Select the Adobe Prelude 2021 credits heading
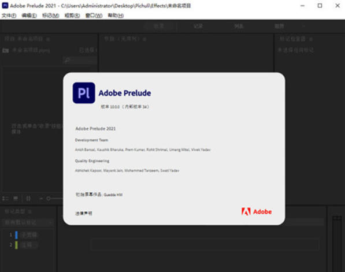This screenshot has height=272, width=345. pyautogui.click(x=95, y=129)
